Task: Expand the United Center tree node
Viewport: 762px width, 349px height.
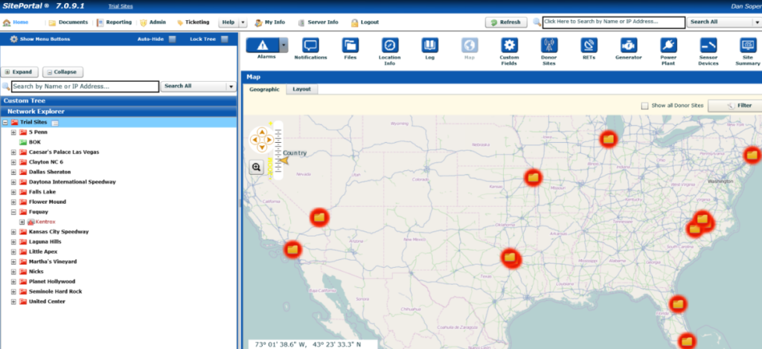Action: 13,302
